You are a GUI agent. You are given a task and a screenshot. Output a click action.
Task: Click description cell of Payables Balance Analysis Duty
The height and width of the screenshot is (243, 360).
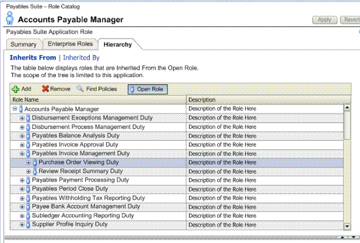pyautogui.click(x=265, y=136)
